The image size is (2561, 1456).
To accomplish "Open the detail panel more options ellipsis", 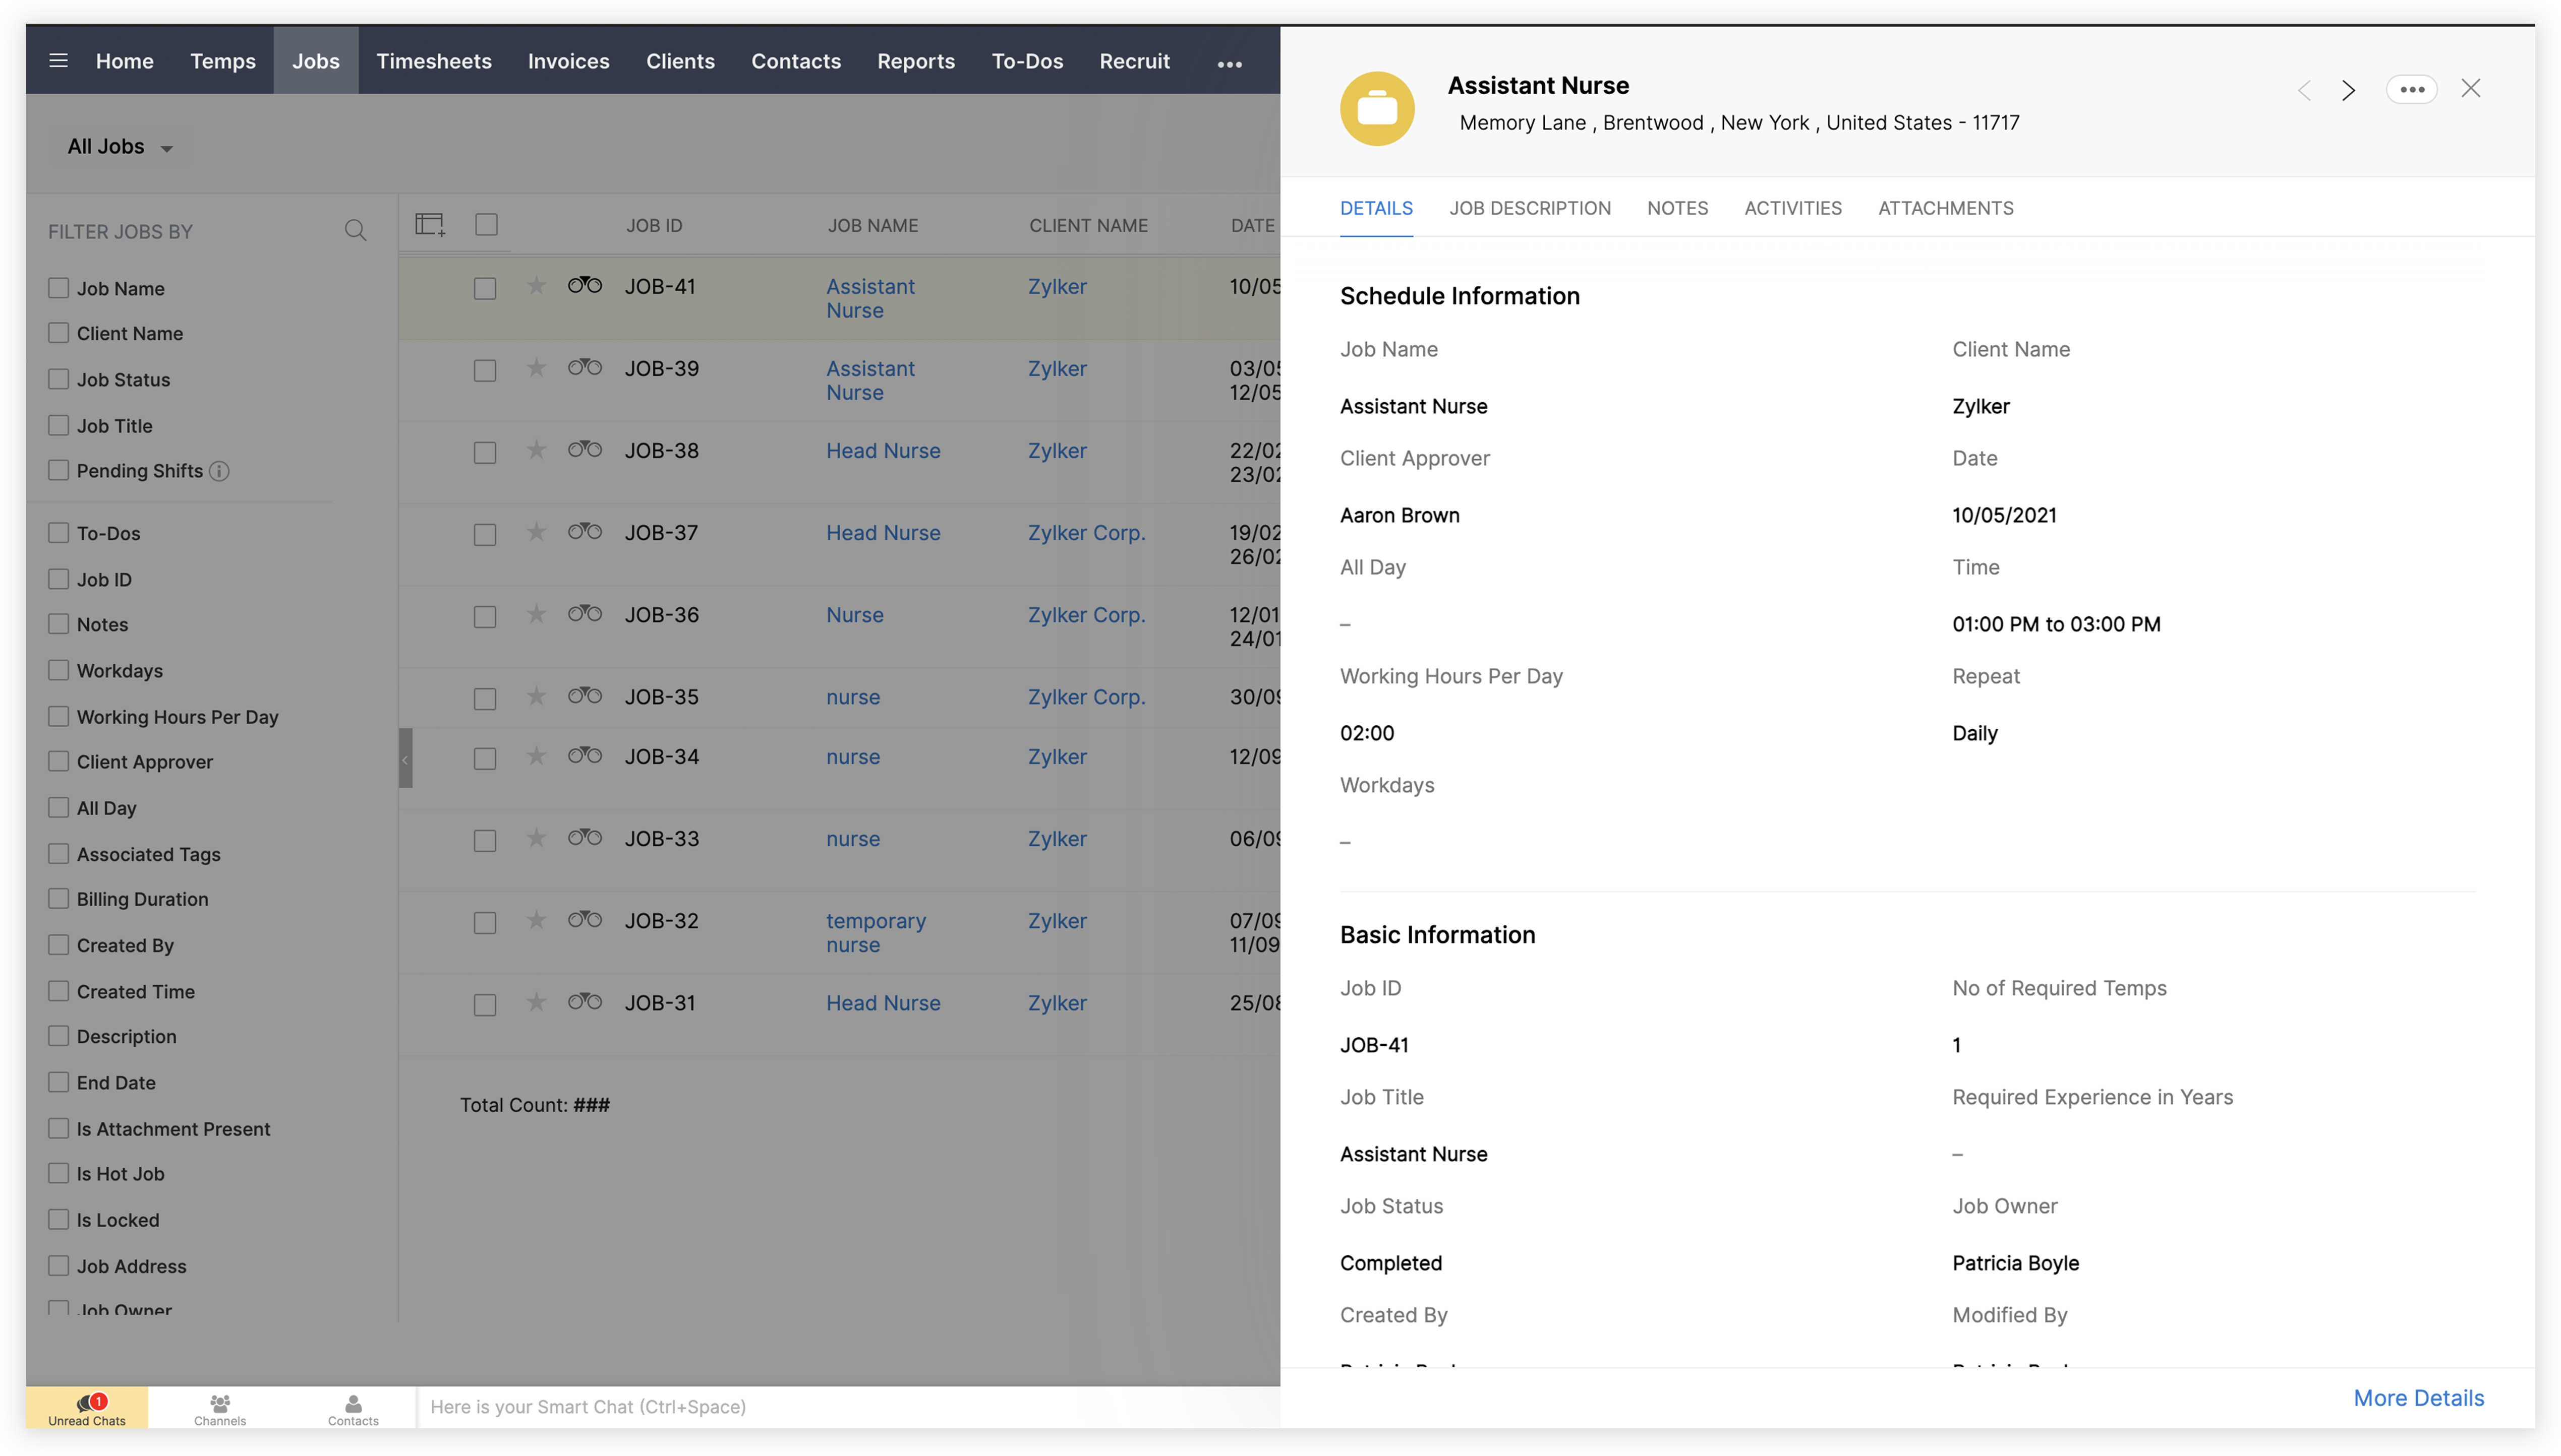I will [x=2412, y=89].
